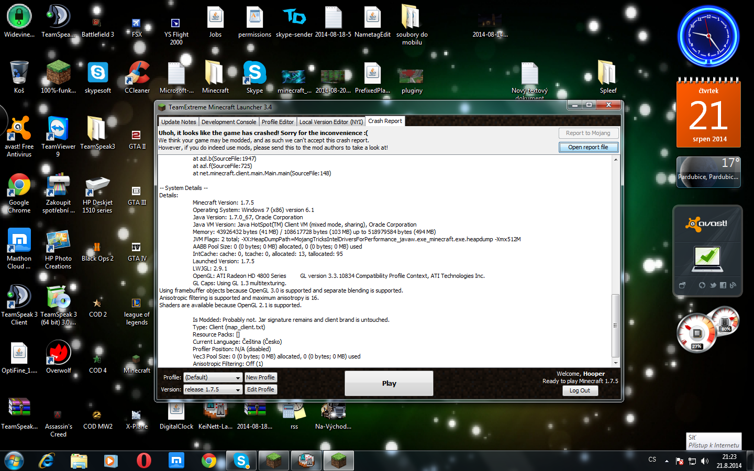Open HP Deskjet 1510 series icon
This screenshot has width=754, height=471.
pos(97,193)
